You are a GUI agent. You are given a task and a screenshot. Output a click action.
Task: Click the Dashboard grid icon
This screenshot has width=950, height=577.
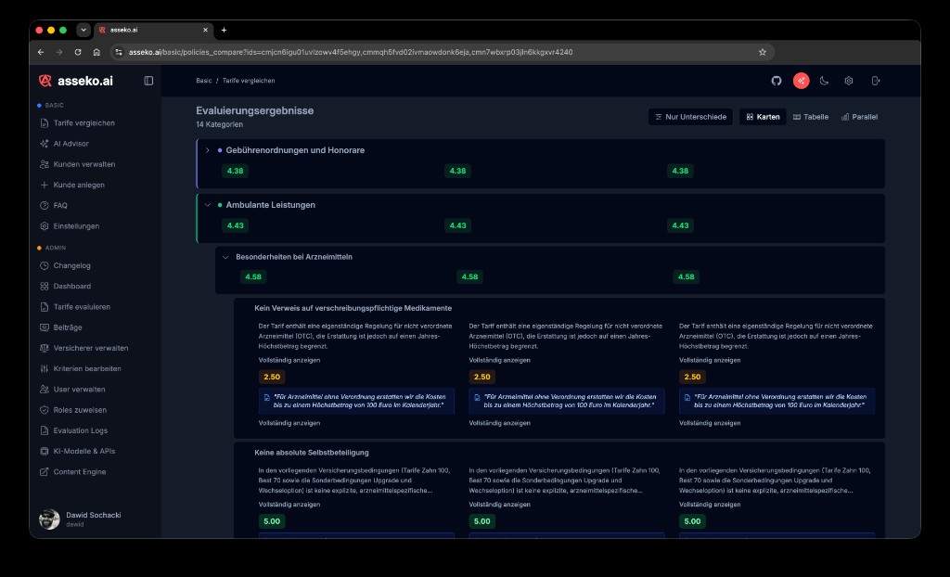(45, 286)
